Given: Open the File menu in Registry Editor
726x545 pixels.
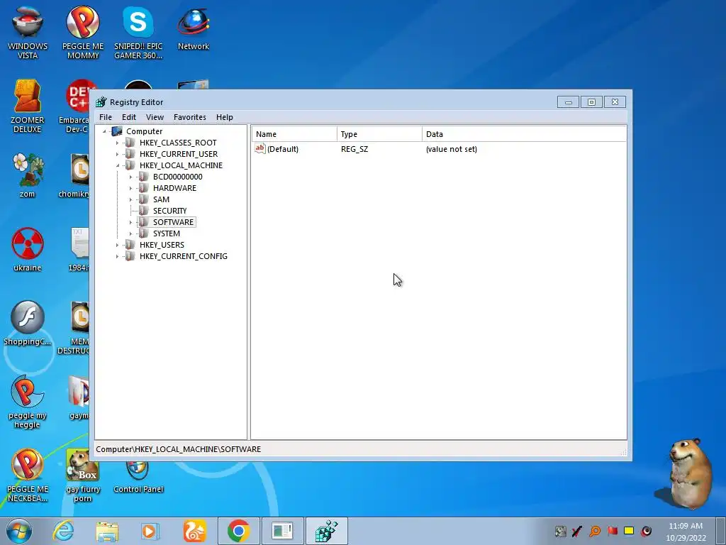Looking at the screenshot, I should click(106, 117).
